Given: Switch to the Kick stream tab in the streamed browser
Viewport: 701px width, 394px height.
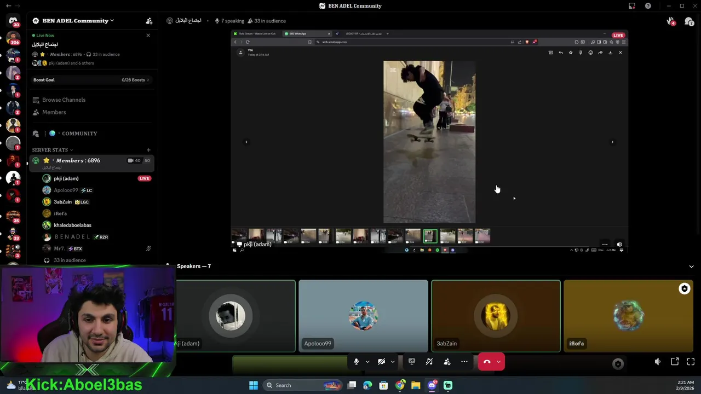Looking at the screenshot, I should click(x=257, y=33).
